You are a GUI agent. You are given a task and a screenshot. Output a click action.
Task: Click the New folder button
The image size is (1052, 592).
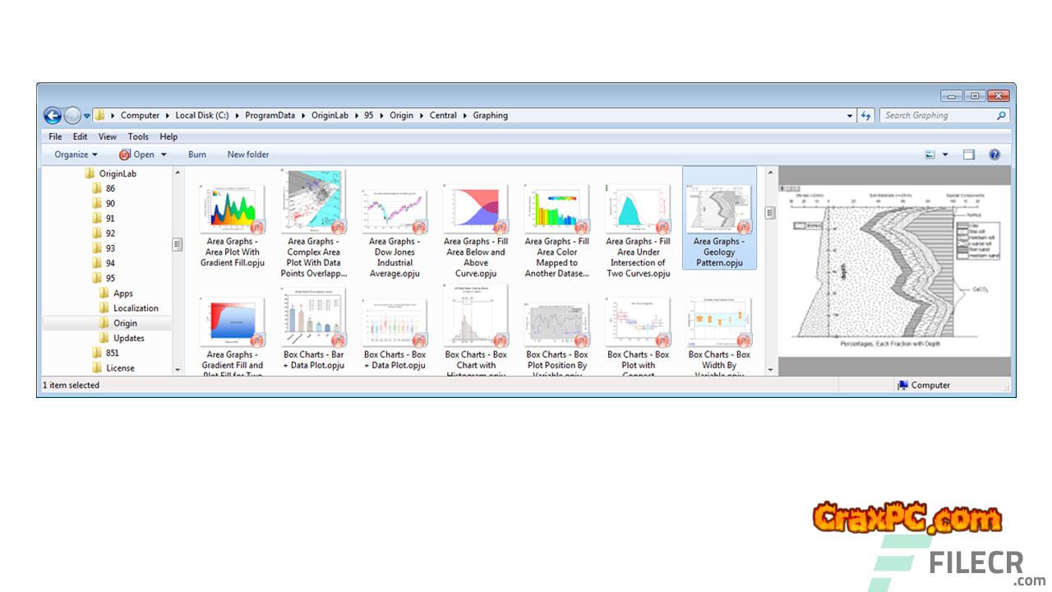coord(248,155)
